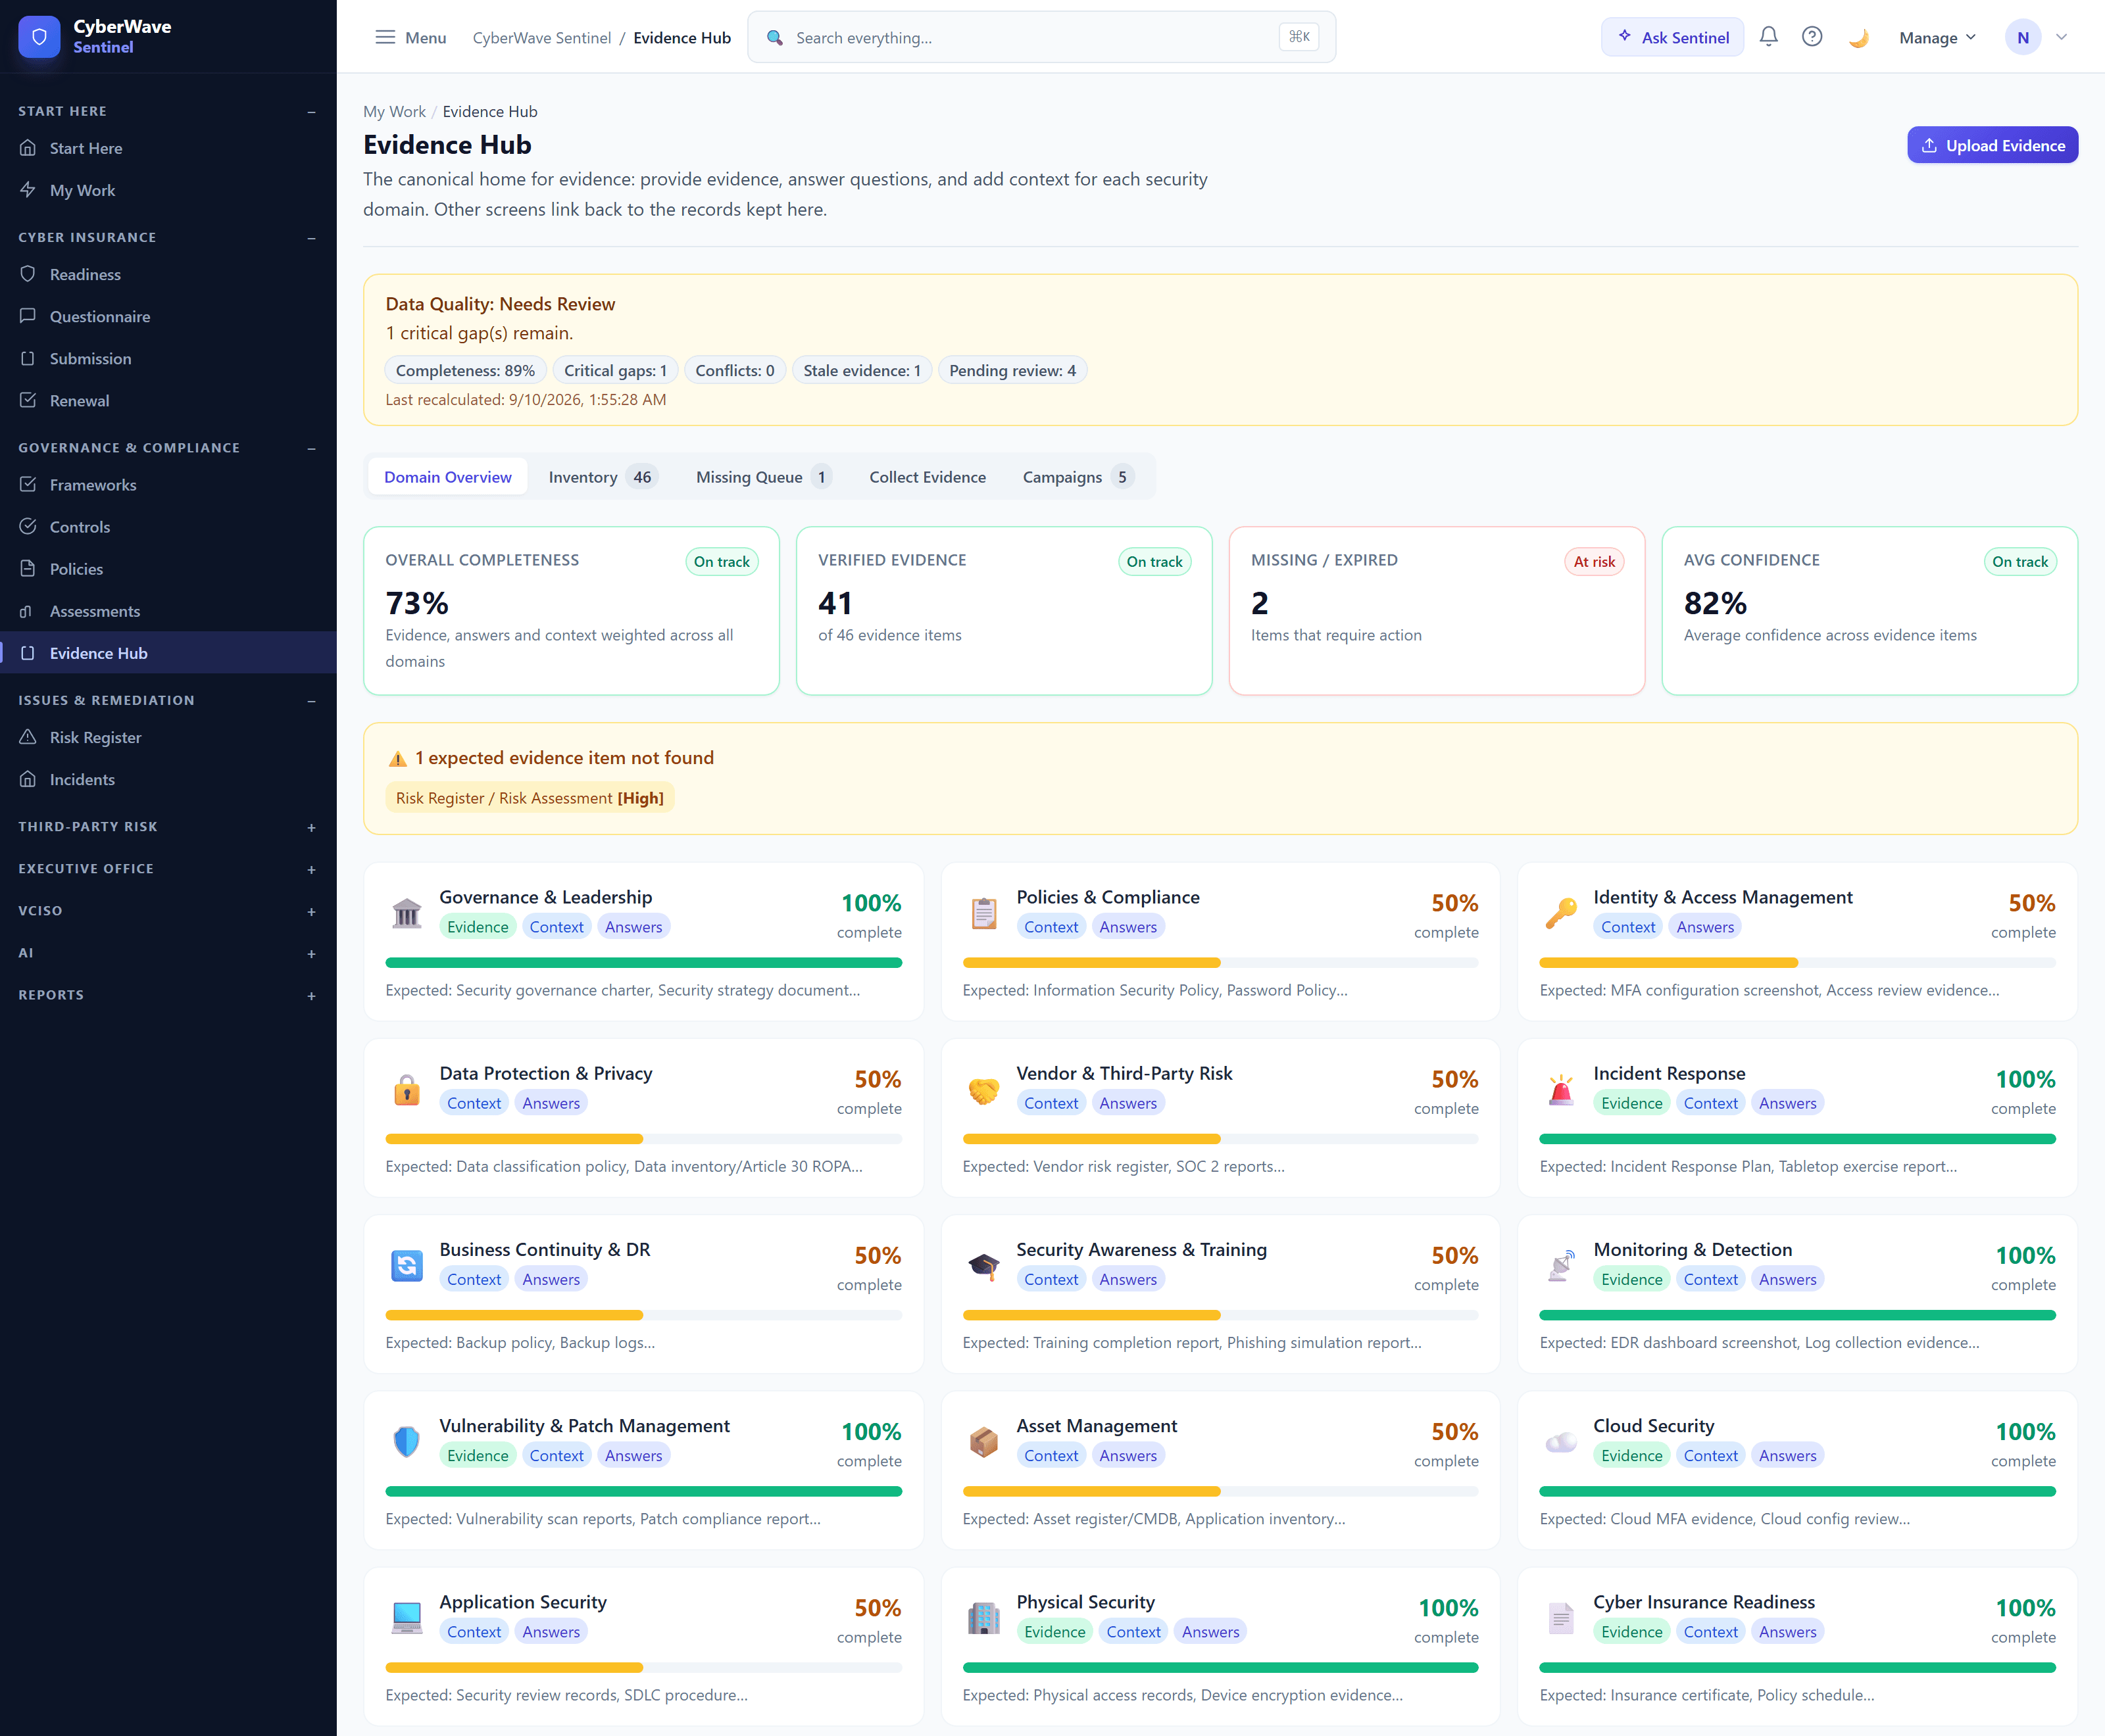Collapse the Cyber Insurance sidebar section
Screen dimensions: 2105x1736
coord(311,237)
